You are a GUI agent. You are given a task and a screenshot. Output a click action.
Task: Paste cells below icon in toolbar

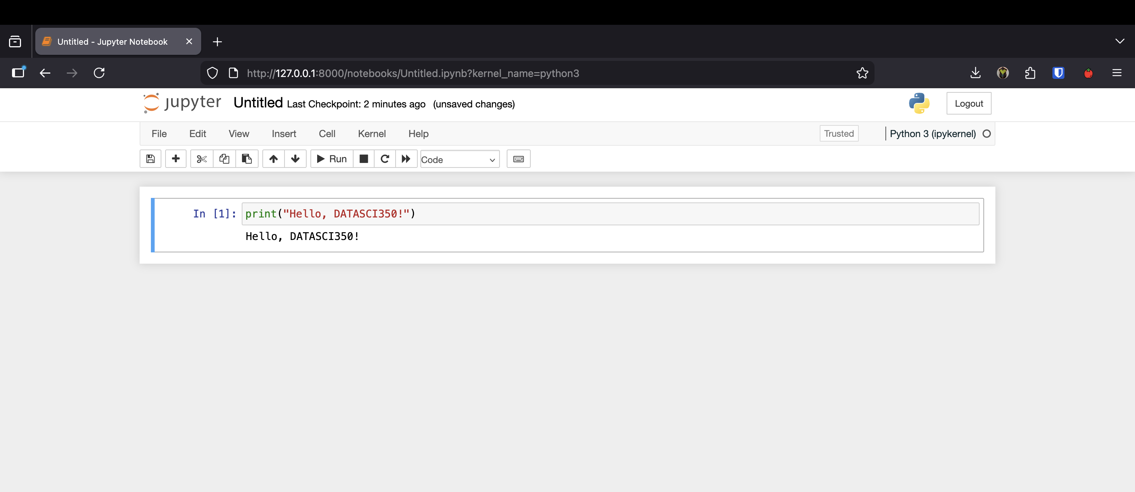(247, 159)
